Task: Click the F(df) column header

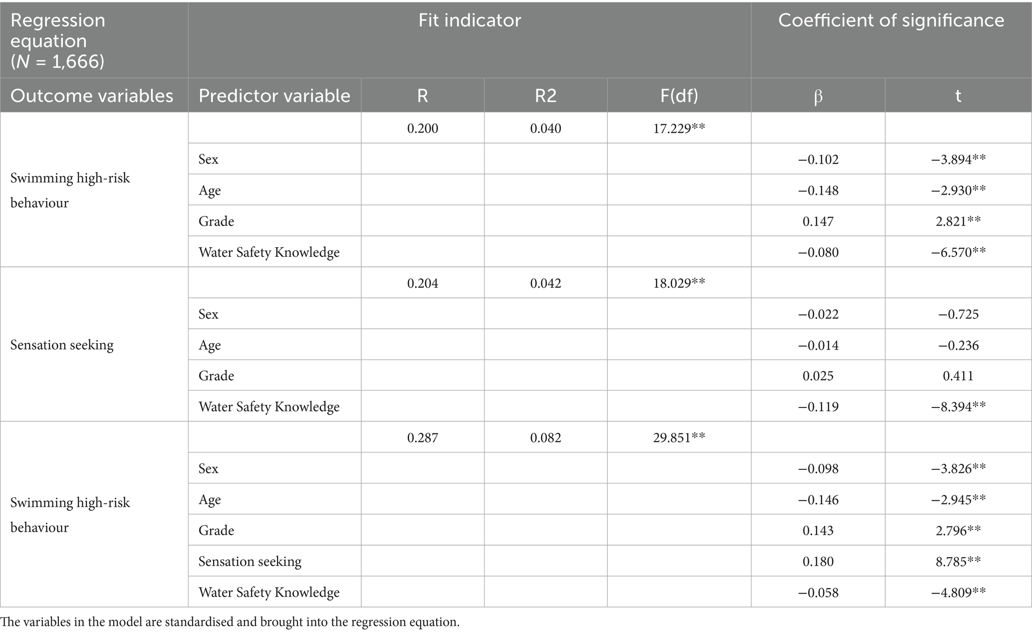Action: [679, 95]
